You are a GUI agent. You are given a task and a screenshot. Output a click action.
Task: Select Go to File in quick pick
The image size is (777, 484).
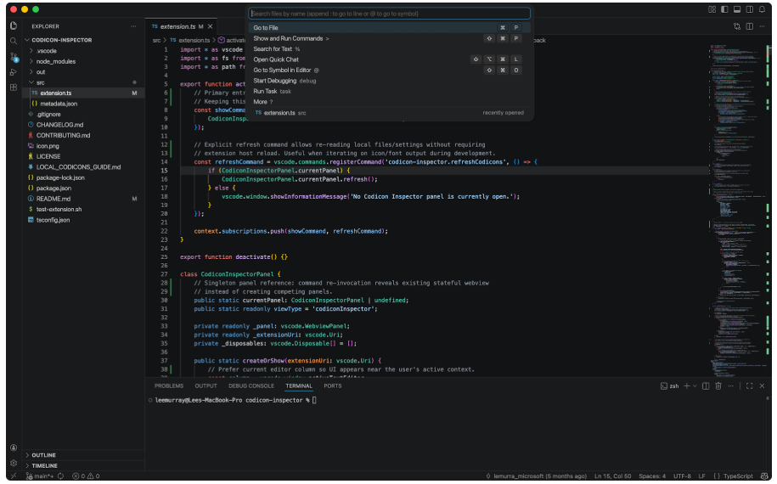pyautogui.click(x=389, y=28)
